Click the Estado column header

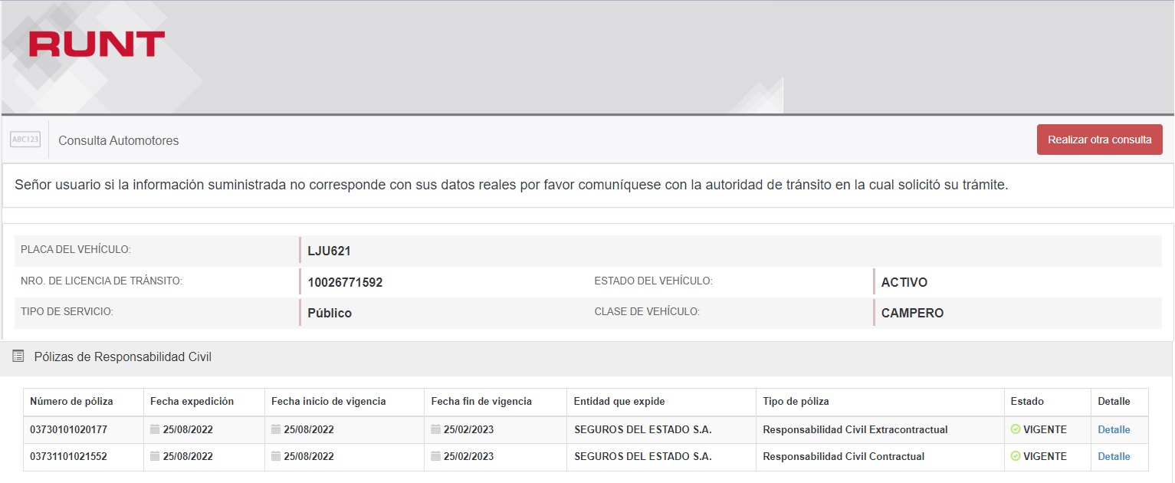(x=1026, y=401)
